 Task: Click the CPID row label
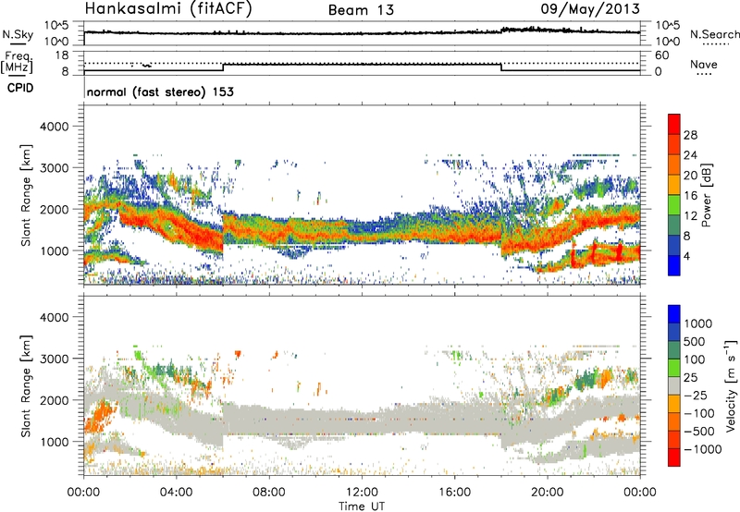pos(20,88)
